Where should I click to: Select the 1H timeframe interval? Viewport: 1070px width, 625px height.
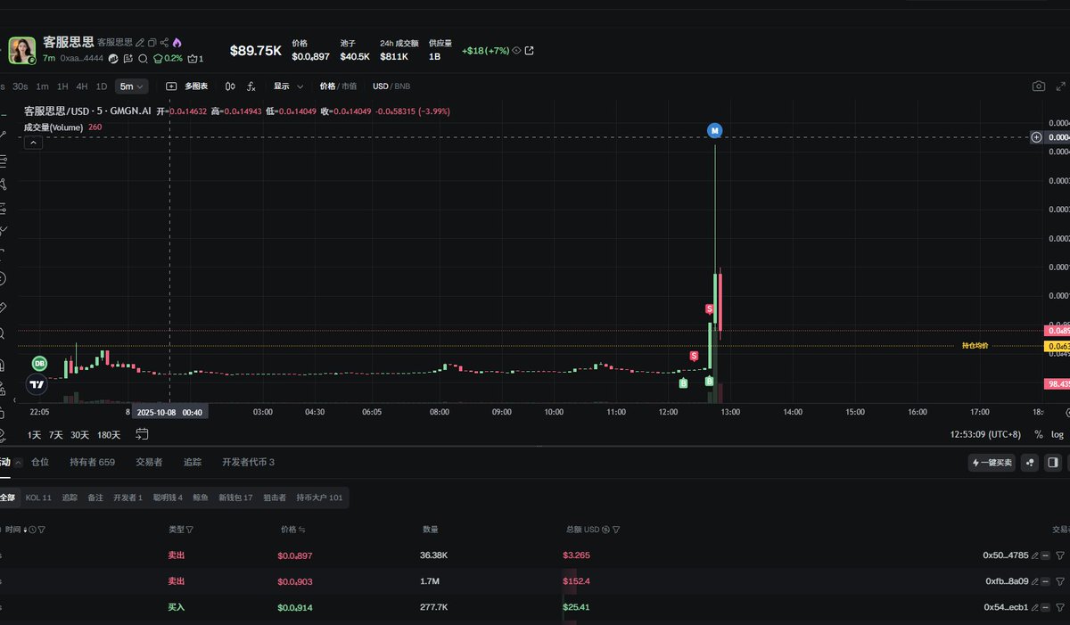tap(62, 86)
